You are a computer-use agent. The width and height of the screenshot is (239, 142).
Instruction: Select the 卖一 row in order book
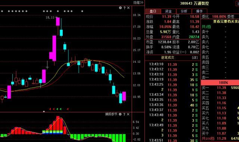pos(220,77)
